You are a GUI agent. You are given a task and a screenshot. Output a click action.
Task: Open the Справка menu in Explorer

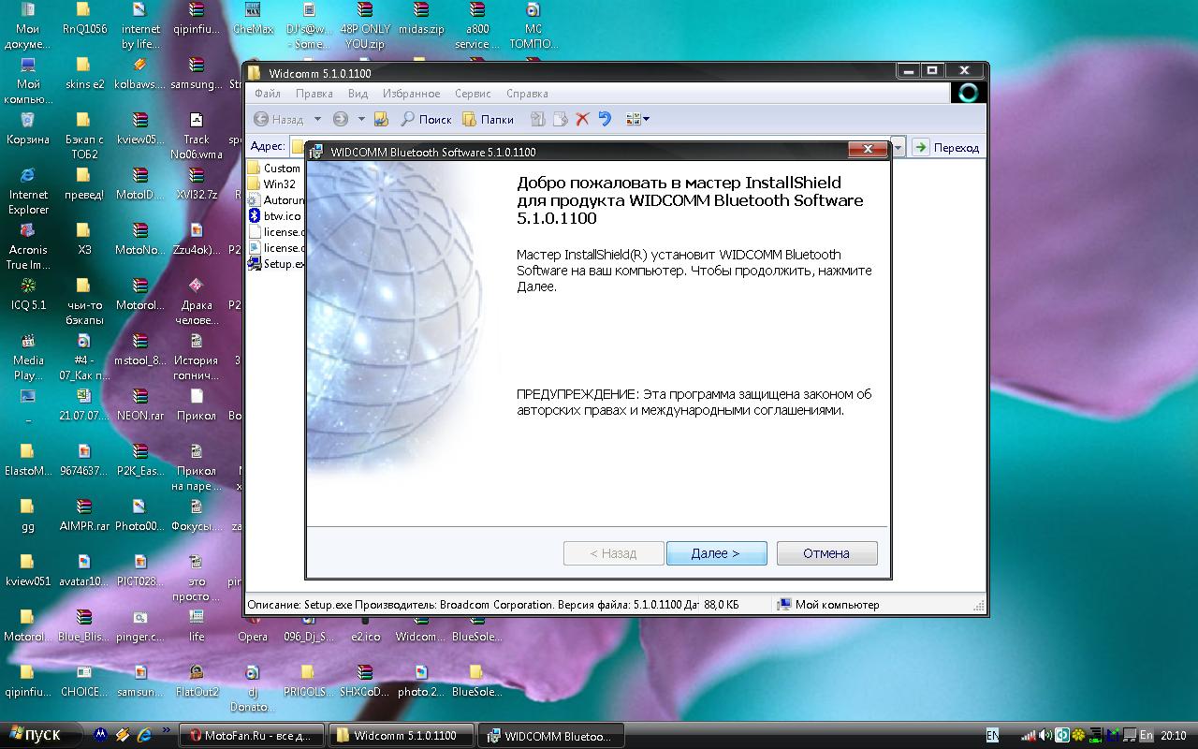tap(527, 94)
